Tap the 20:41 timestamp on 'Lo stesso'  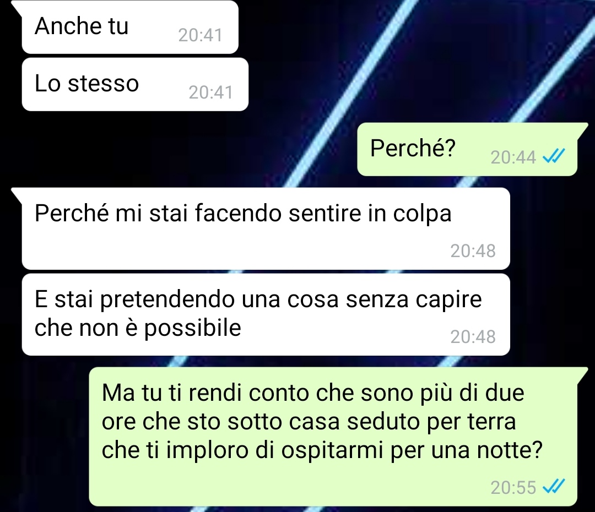[210, 92]
